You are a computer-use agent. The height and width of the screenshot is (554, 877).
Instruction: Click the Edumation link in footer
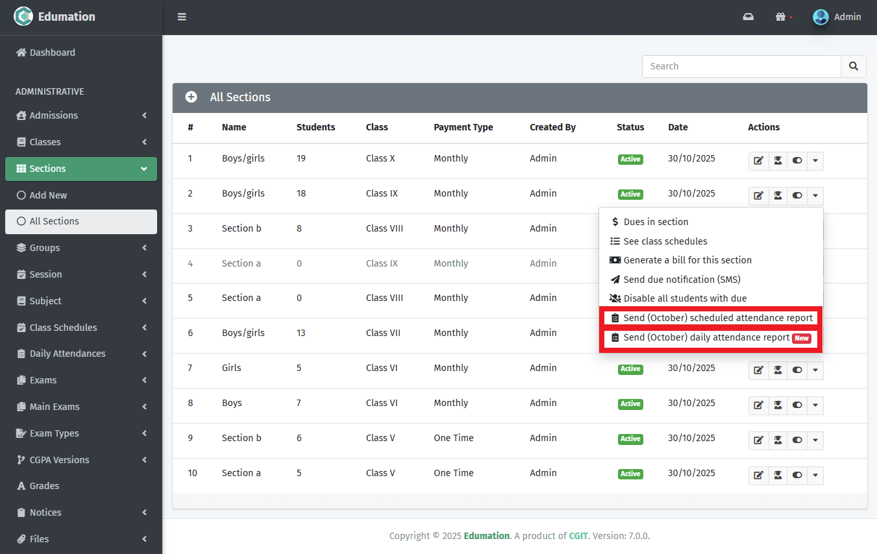486,536
